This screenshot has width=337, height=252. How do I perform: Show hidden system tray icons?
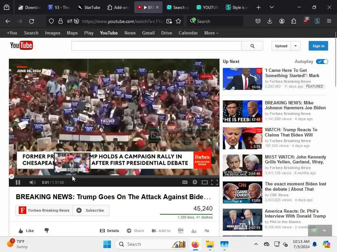pos(256,244)
